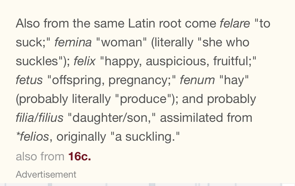Click the quoted phrase "offspring, pregnancy;"
Screen dimensions: 295x186
111,80
